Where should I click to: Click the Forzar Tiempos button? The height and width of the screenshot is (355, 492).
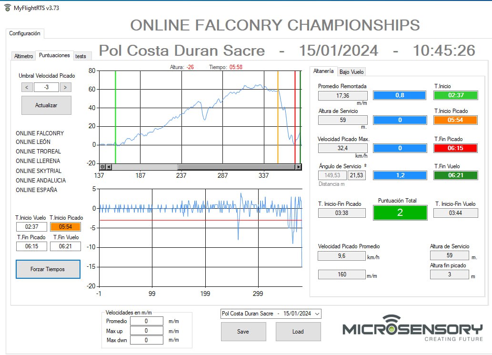[x=48, y=269]
